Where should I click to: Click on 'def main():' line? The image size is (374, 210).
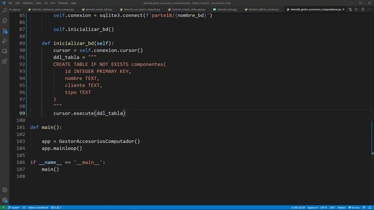(46, 127)
